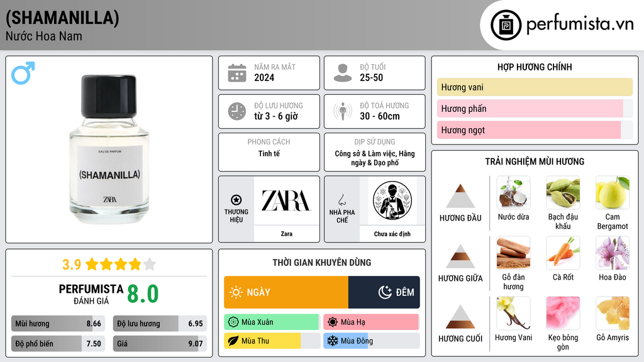Click the Thời gian khuyên dùng heading
The width and height of the screenshot is (644, 362).
pyautogui.click(x=322, y=263)
